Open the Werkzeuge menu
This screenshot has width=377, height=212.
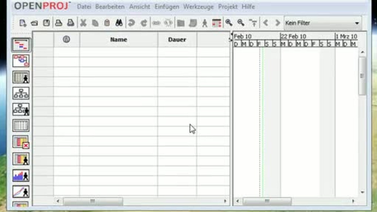pyautogui.click(x=198, y=7)
